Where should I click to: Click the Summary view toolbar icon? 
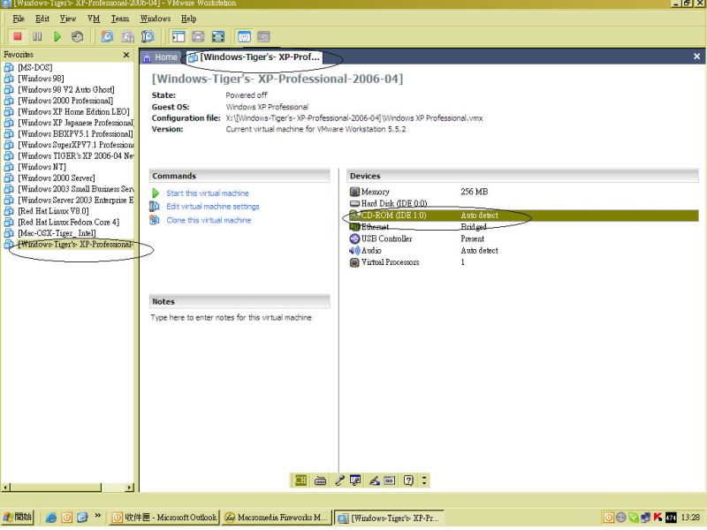pos(244,36)
